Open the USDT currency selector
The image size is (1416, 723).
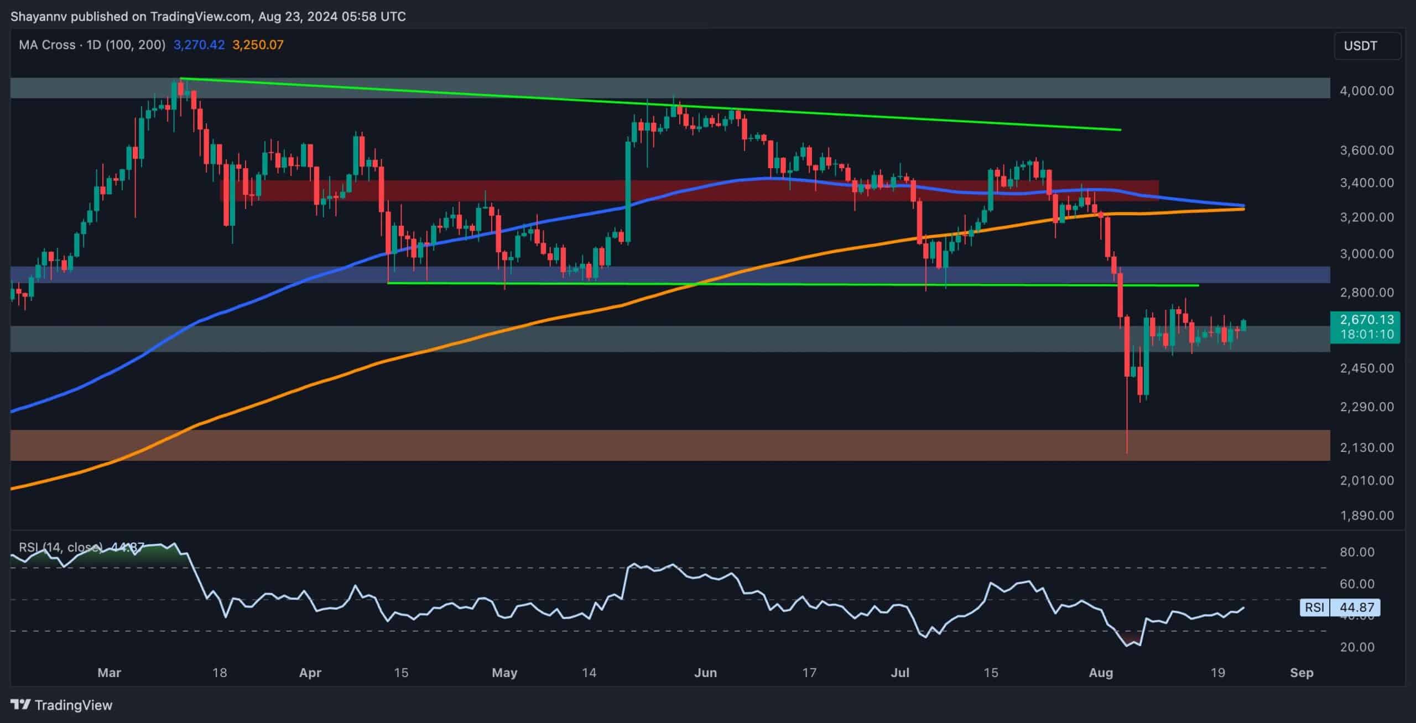1367,46
